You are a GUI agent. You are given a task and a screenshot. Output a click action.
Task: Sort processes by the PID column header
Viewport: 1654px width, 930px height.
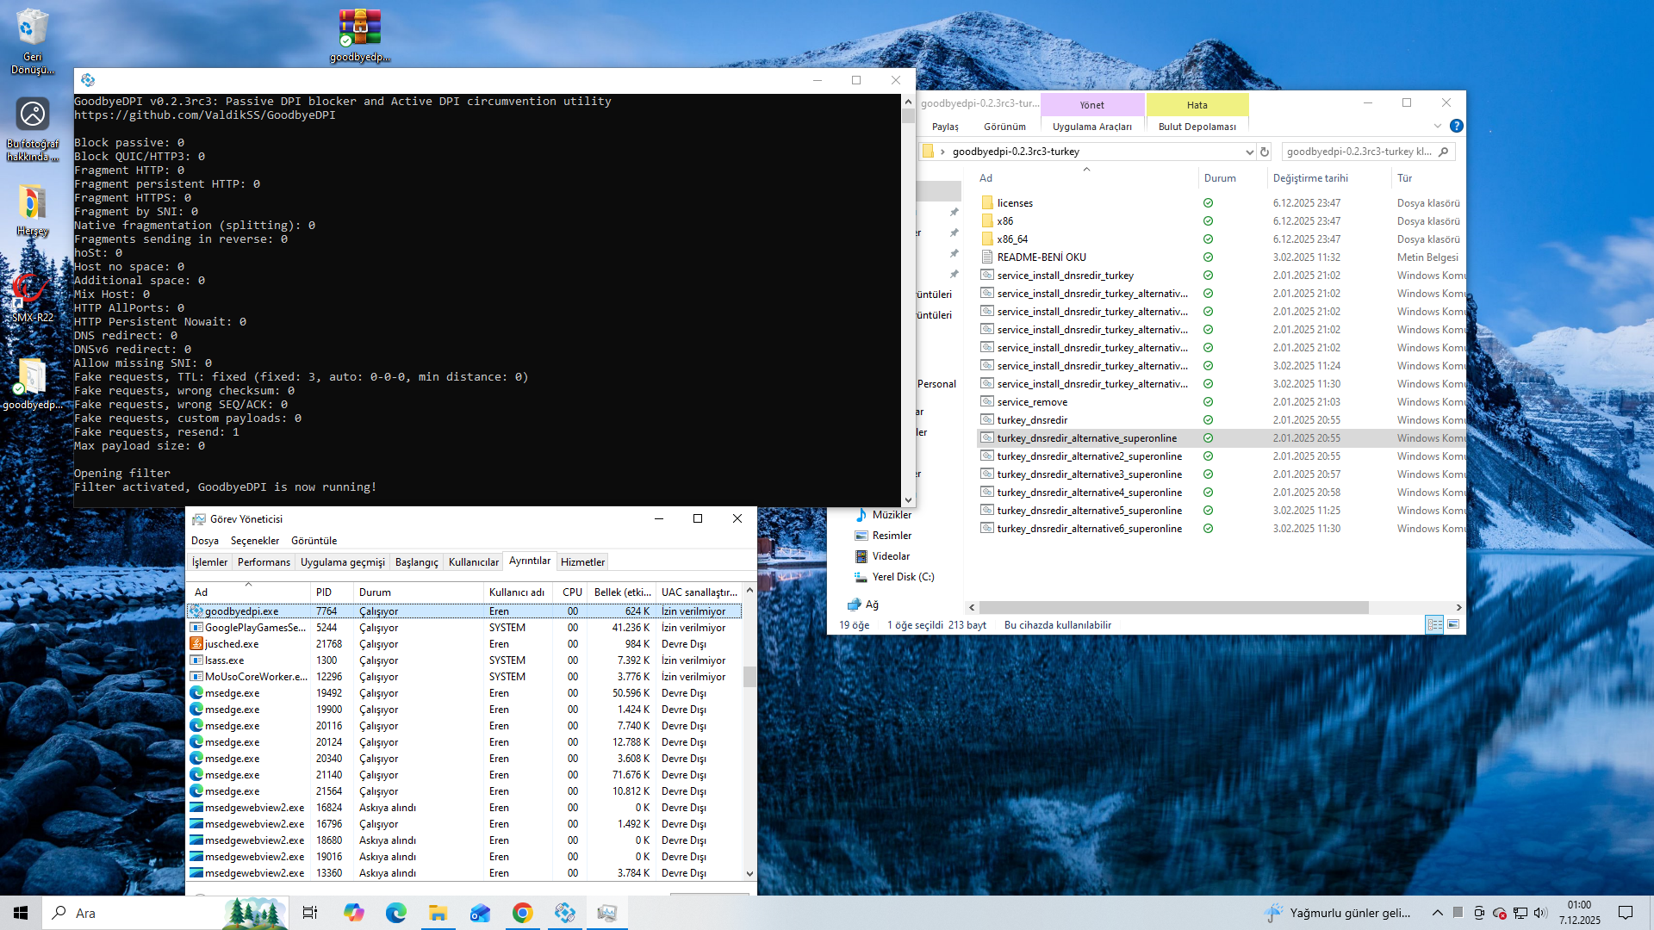[324, 592]
